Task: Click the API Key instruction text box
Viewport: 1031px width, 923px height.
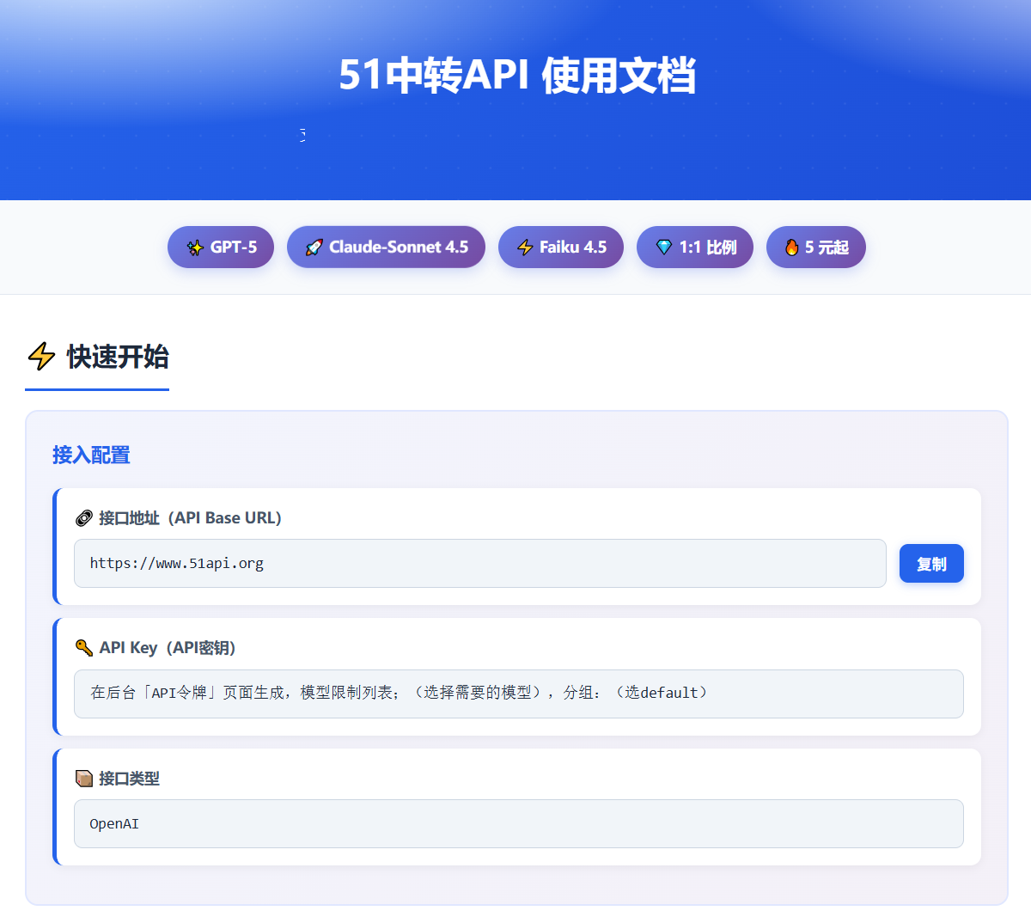Action: 518,694
